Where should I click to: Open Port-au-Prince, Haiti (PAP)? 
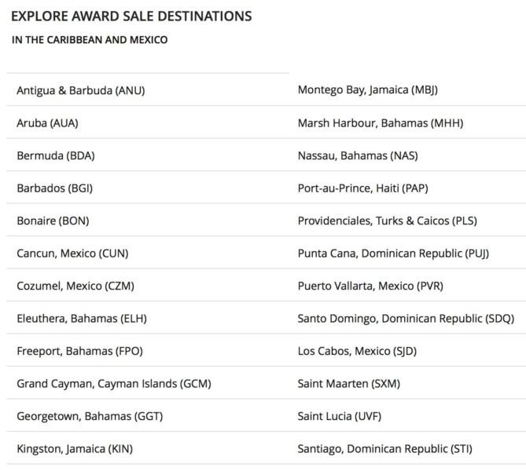click(363, 188)
